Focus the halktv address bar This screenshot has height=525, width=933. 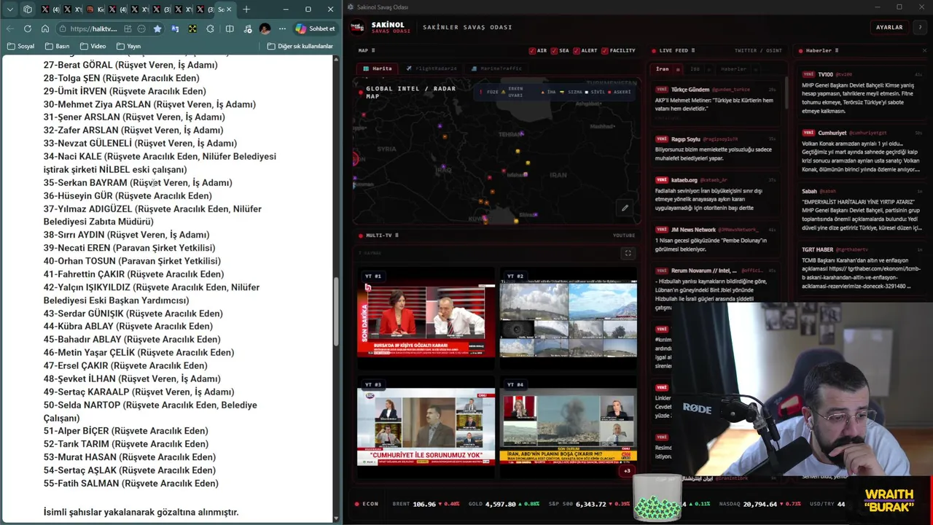(93, 28)
